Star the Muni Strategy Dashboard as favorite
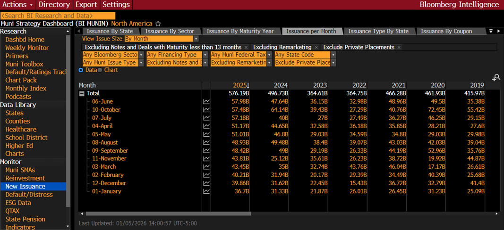This screenshot has width=504, height=230. (x=158, y=24)
